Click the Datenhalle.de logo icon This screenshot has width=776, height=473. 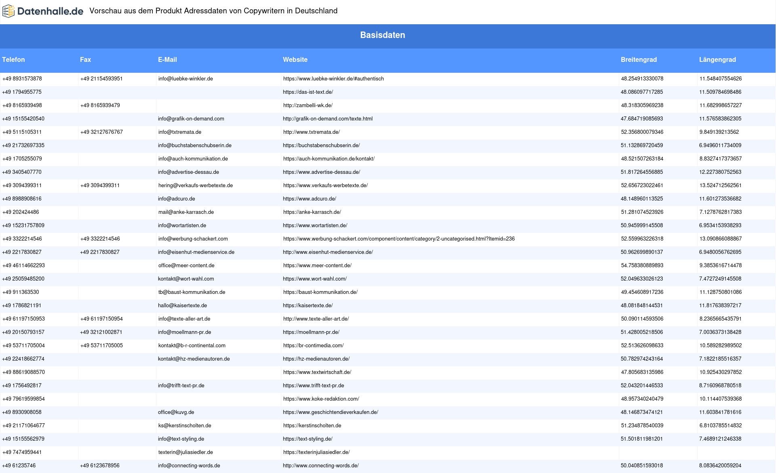coord(8,11)
